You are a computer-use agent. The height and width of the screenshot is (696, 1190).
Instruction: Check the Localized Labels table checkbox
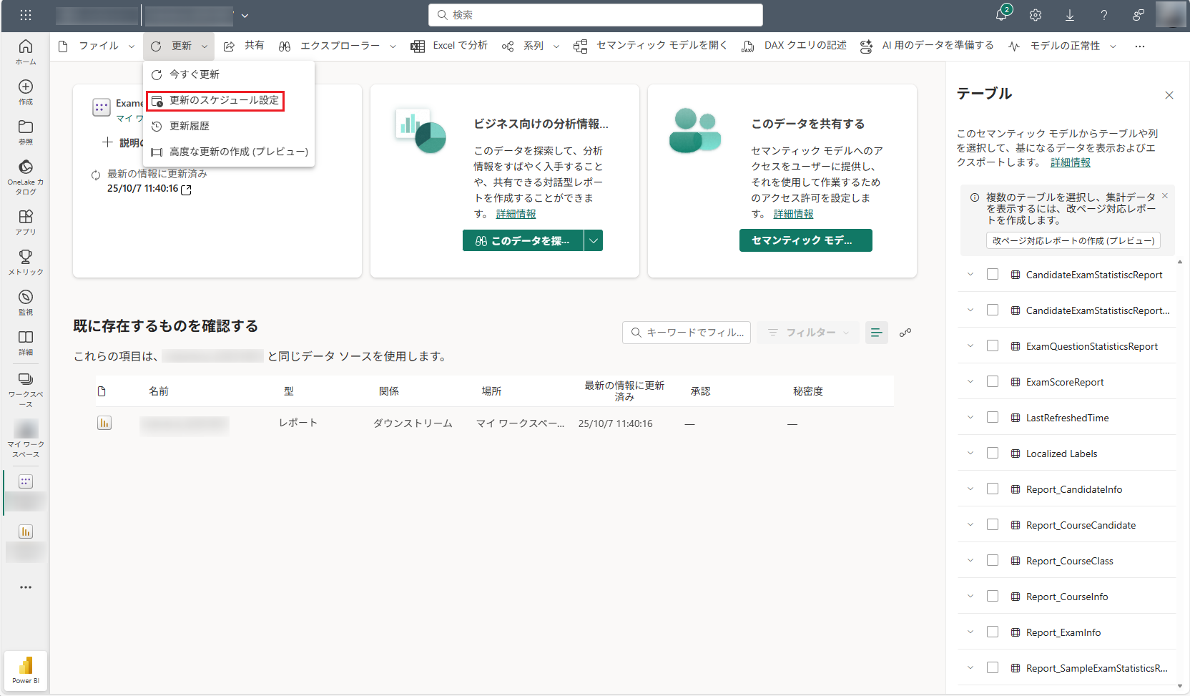click(993, 453)
